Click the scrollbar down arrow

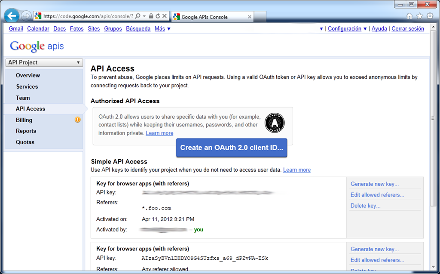[x=433, y=267]
